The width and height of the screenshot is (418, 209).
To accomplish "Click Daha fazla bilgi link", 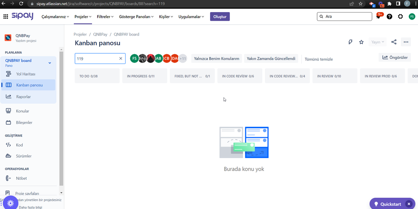I will (31, 207).
